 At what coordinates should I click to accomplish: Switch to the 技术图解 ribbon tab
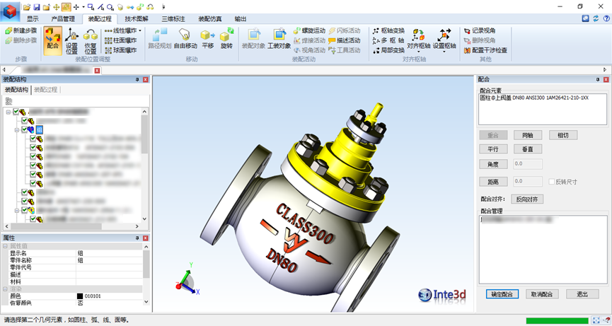tap(137, 18)
